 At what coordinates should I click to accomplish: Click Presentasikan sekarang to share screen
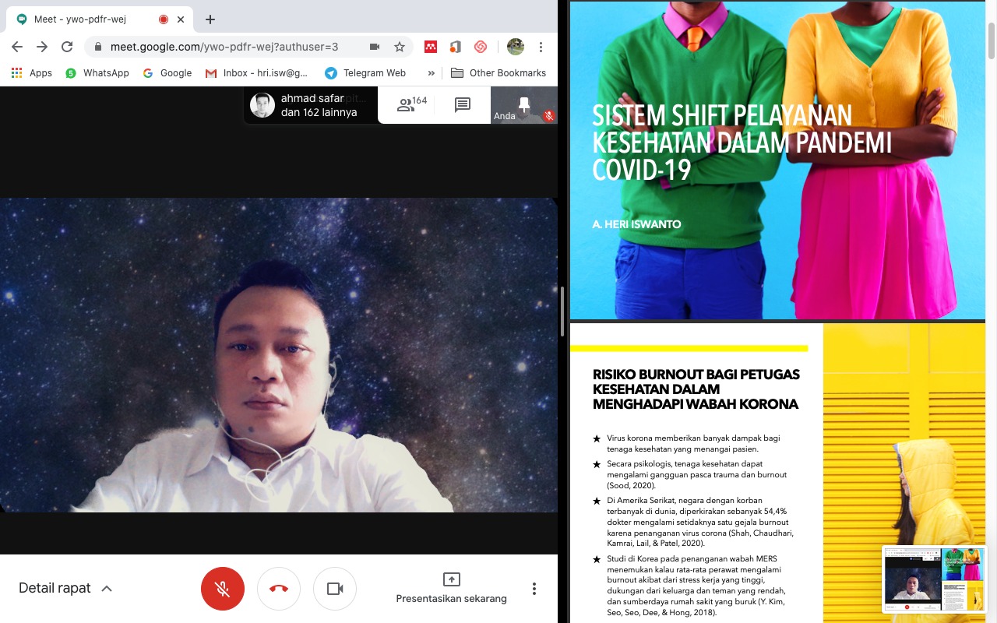(x=451, y=589)
